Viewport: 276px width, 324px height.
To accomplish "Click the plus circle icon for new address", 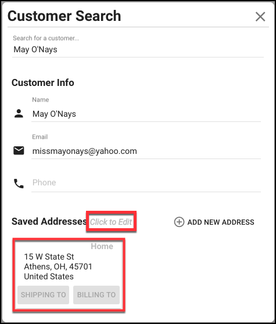I will [179, 222].
